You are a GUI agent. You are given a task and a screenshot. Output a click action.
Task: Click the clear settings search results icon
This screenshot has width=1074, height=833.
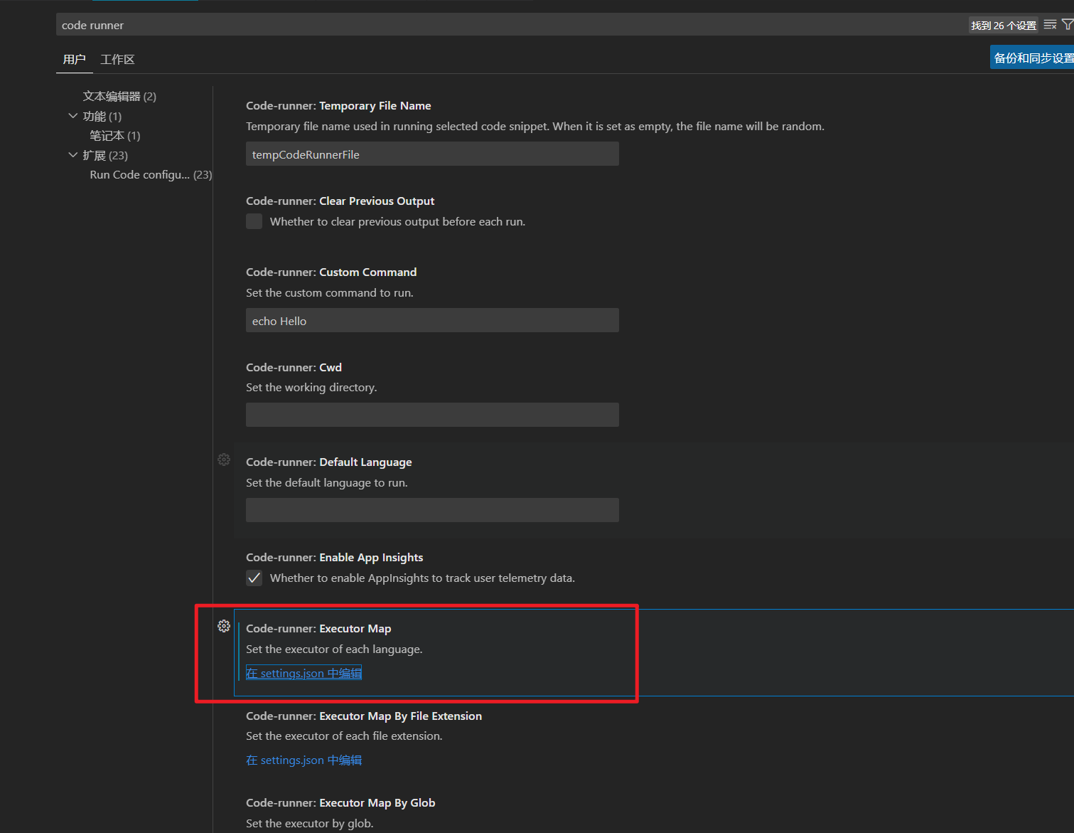1050,24
